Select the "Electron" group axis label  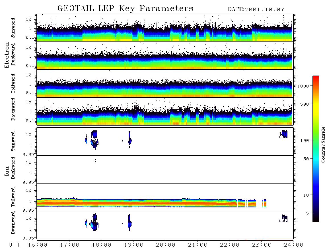point(7,55)
